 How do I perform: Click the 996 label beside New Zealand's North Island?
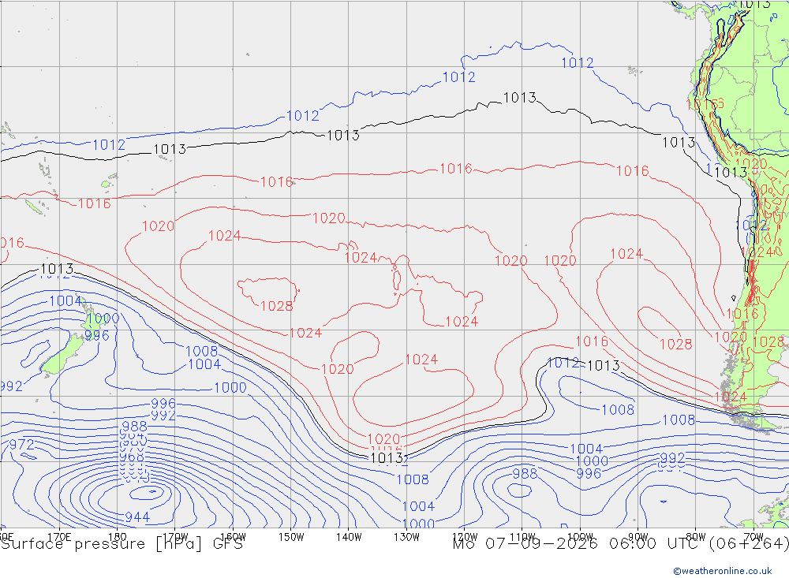97,336
